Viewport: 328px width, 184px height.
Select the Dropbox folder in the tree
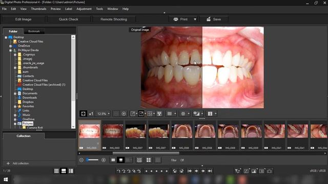pyautogui.click(x=28, y=102)
